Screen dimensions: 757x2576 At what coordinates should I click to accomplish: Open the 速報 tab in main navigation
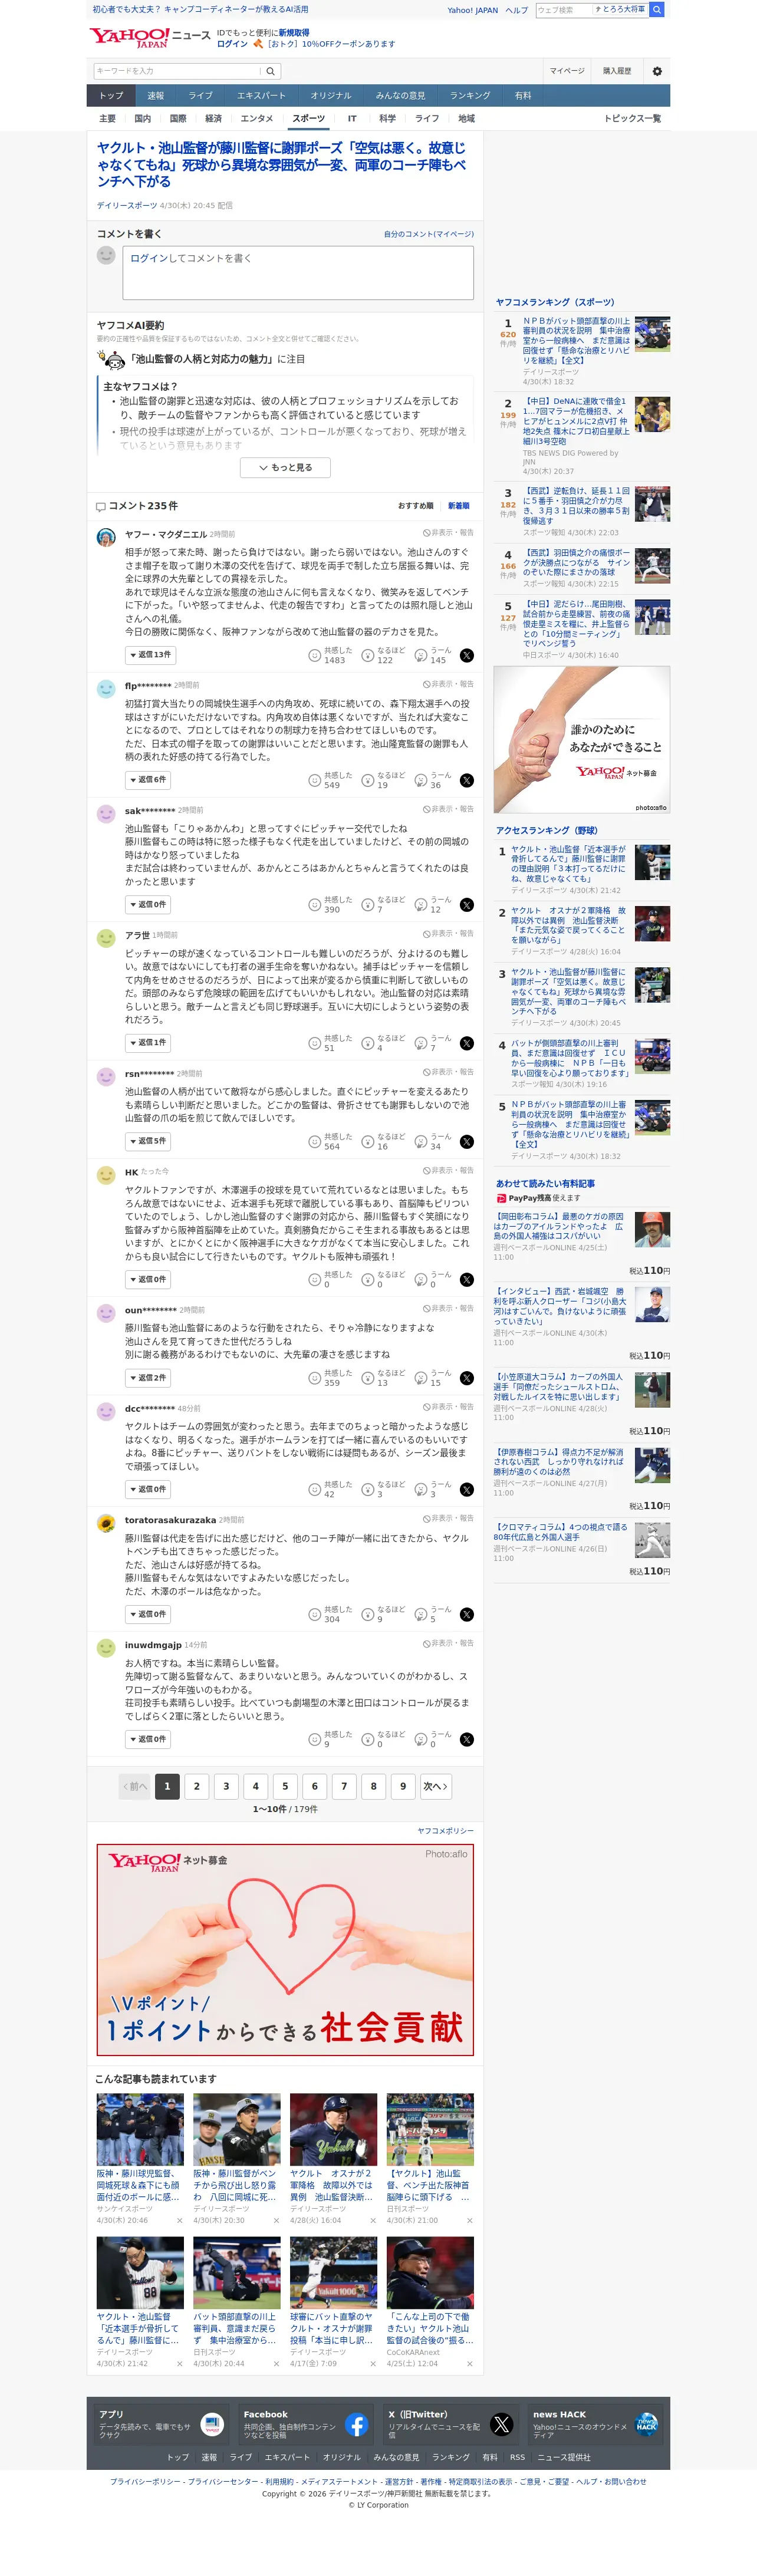[x=155, y=96]
